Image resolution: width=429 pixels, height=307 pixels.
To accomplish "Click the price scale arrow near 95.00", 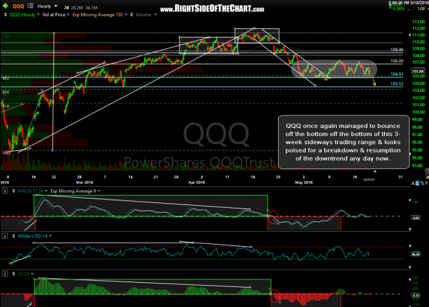I will click(410, 154).
